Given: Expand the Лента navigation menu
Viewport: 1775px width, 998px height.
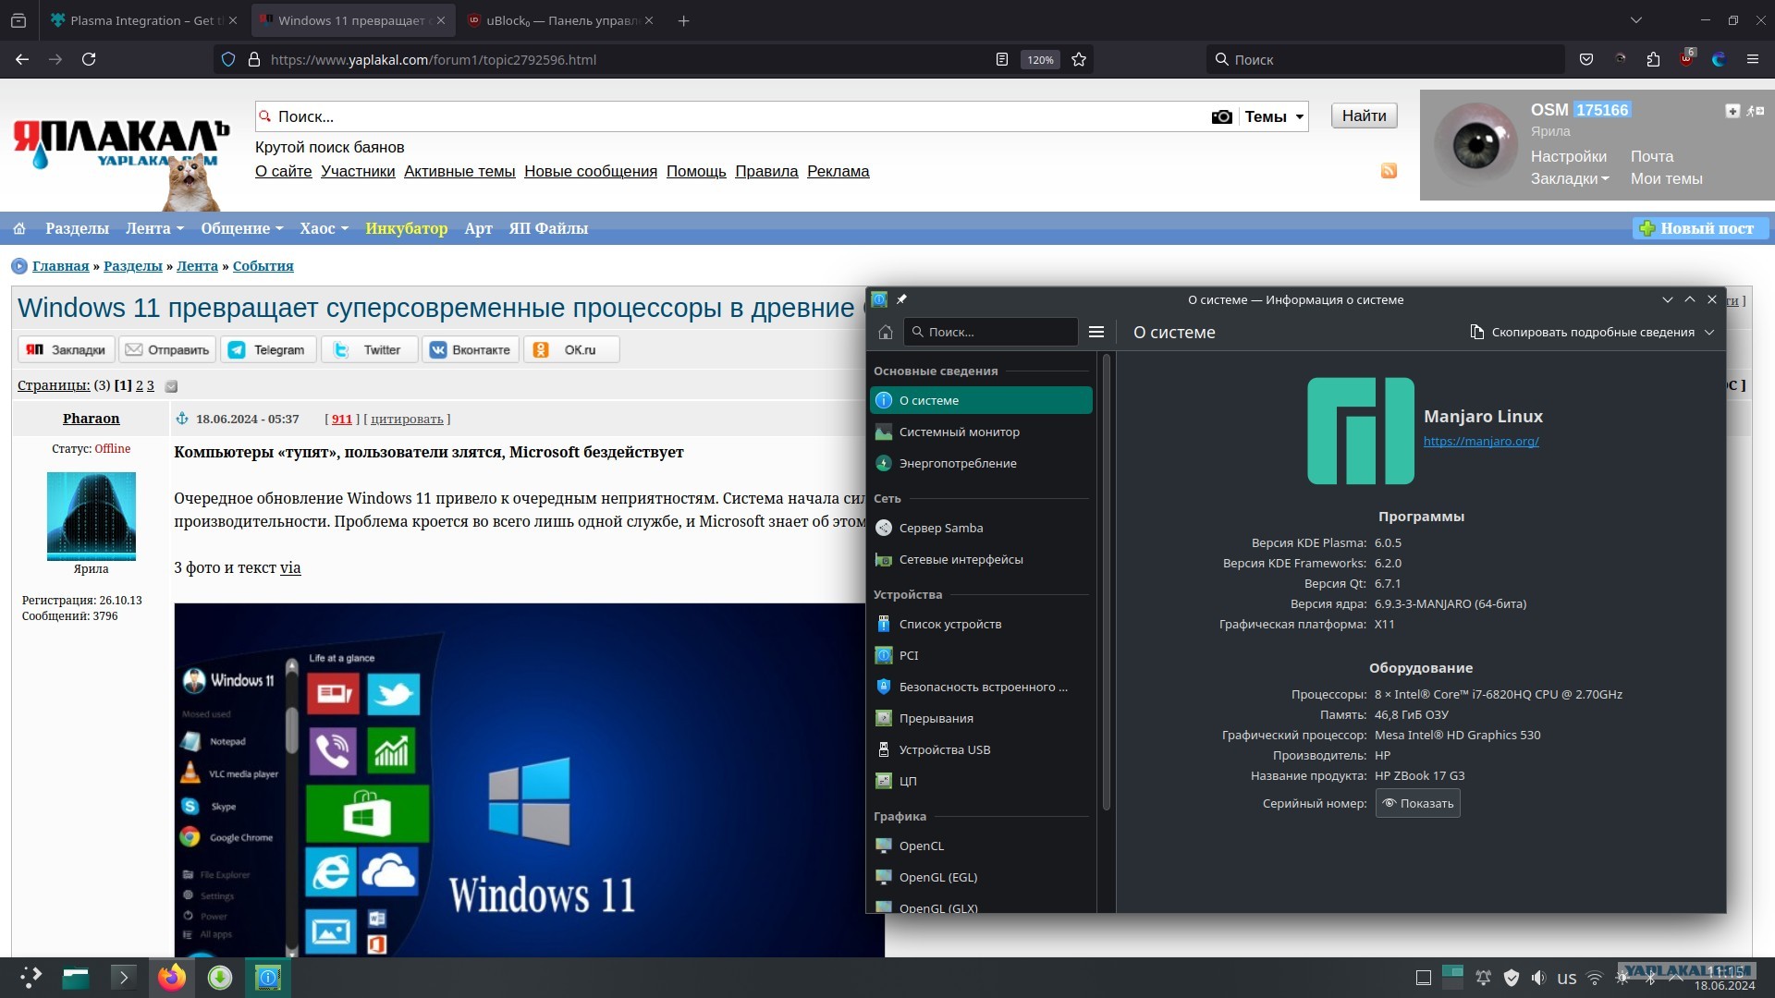Looking at the screenshot, I should (154, 228).
